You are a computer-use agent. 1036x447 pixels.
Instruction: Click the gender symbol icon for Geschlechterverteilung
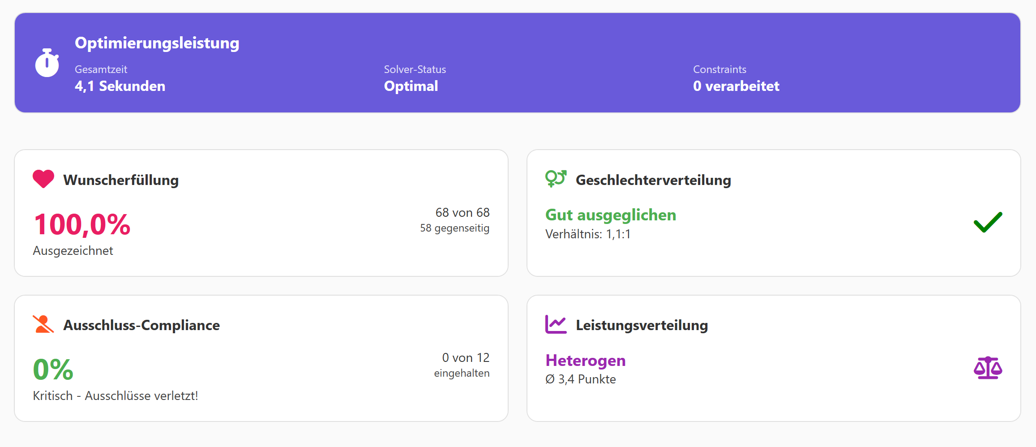coord(555,179)
